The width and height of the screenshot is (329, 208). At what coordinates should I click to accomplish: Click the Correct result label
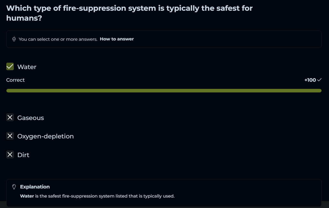[15, 80]
